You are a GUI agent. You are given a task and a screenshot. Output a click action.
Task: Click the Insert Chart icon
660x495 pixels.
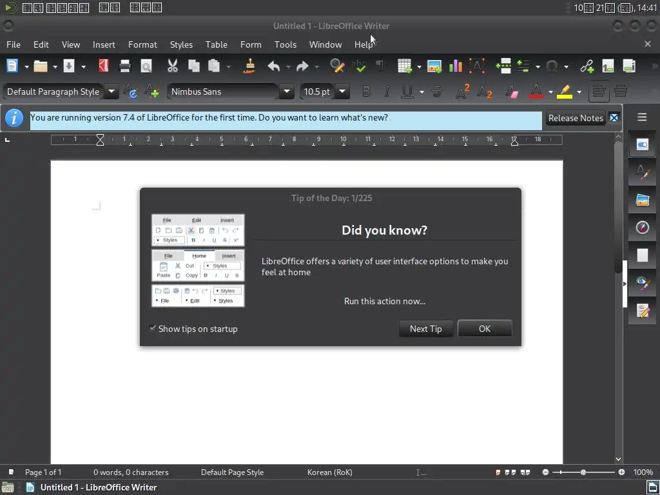pyautogui.click(x=456, y=66)
